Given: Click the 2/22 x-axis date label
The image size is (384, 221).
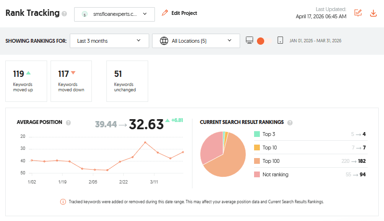Looking at the screenshot, I should click(x=123, y=182).
